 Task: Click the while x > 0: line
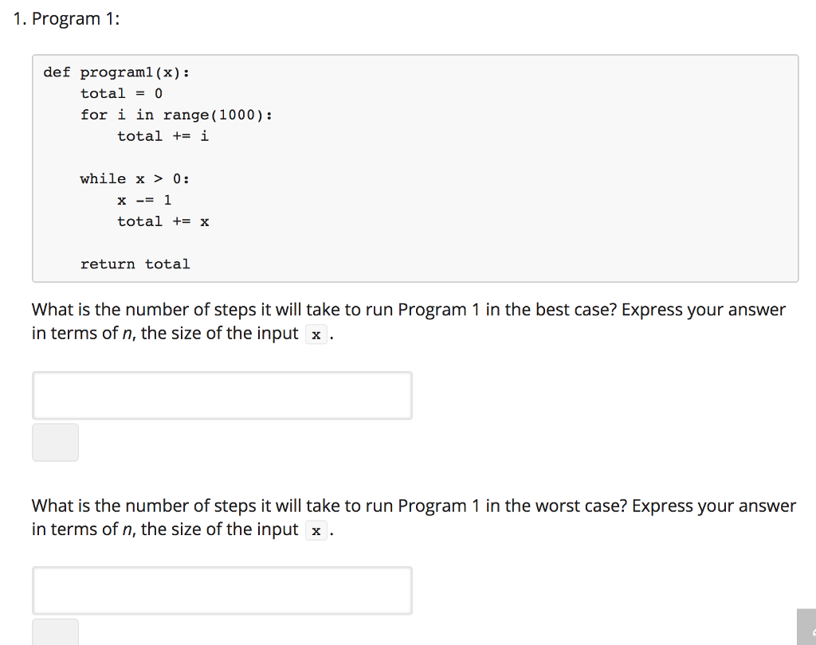point(135,178)
